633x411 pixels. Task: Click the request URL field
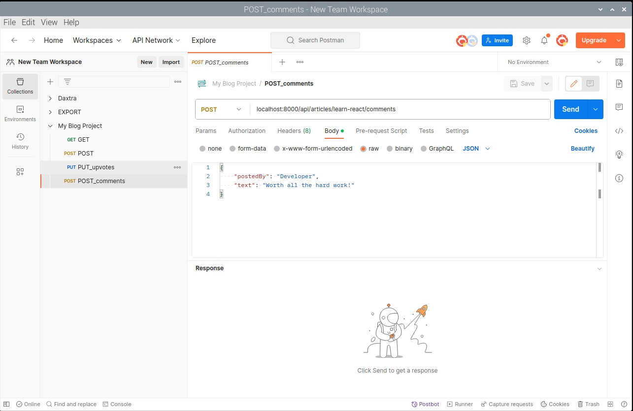coord(400,109)
